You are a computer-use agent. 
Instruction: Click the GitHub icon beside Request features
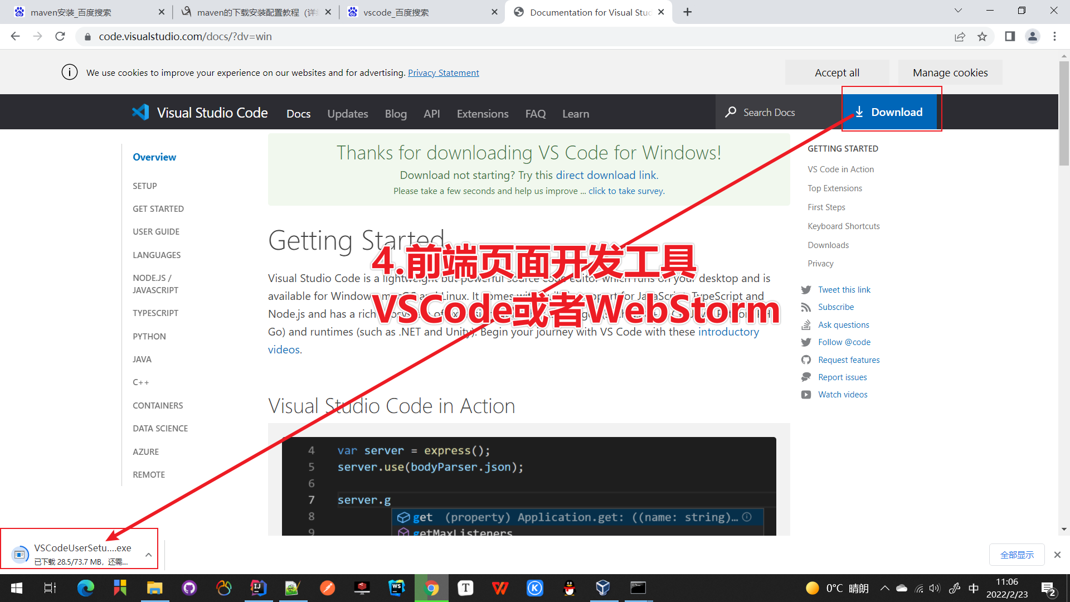point(806,360)
